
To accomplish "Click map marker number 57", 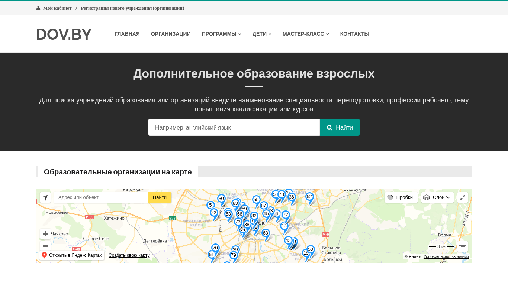I will (x=264, y=206).
